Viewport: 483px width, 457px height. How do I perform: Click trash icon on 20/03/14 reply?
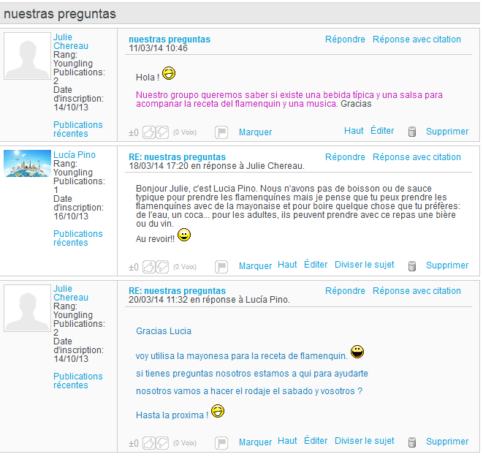(412, 442)
